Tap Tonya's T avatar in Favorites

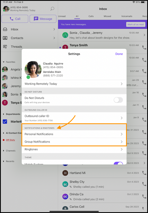(5, 103)
